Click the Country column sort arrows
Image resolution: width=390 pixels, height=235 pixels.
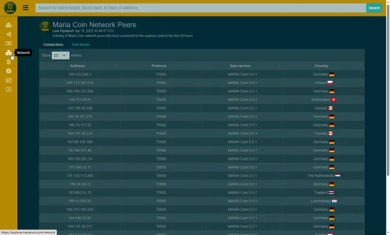click(x=360, y=66)
